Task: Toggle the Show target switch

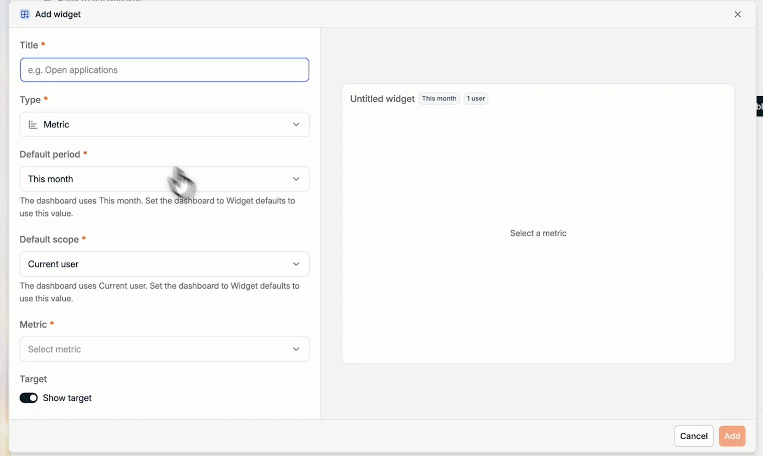Action: pos(29,398)
